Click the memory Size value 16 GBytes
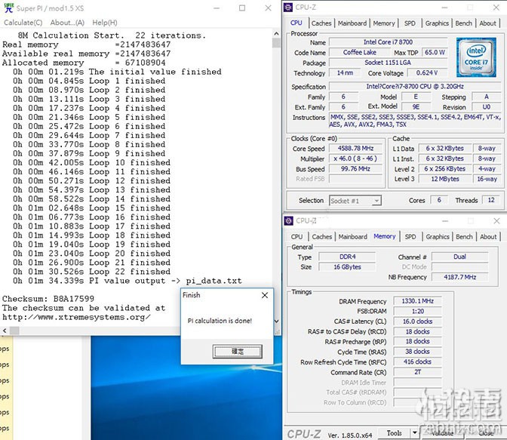The height and width of the screenshot is (440, 507). pyautogui.click(x=347, y=267)
